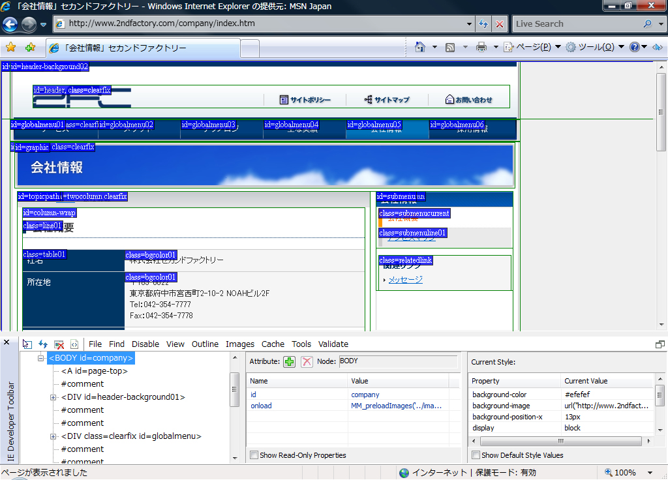Open the Tools (ツール) menu dropdown
668x480 pixels.
(595, 47)
